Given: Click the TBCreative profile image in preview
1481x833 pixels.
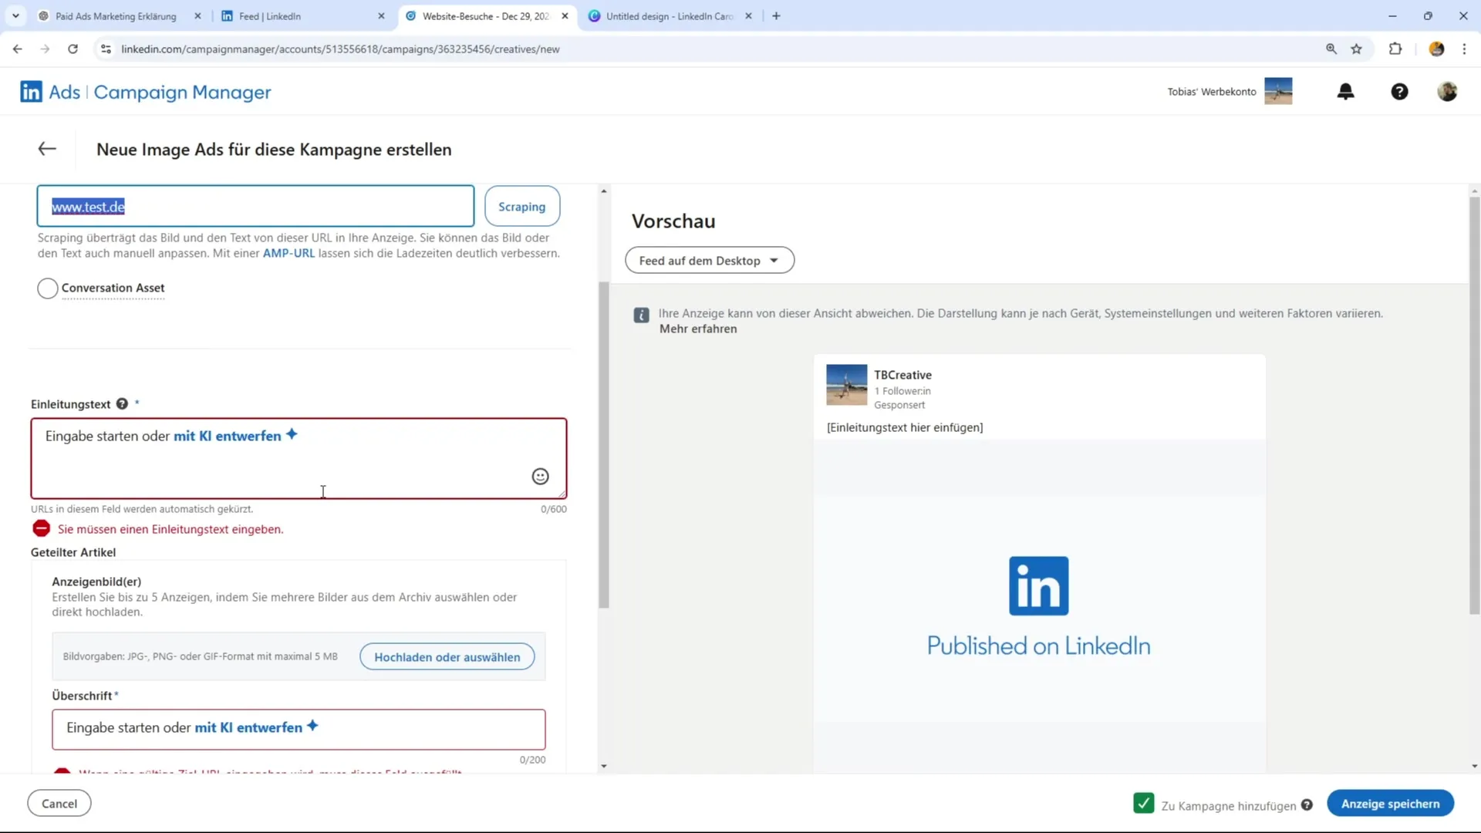Looking at the screenshot, I should coord(847,385).
